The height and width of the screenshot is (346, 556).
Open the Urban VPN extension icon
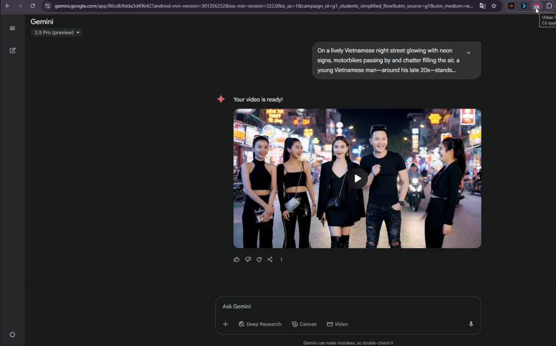click(536, 6)
